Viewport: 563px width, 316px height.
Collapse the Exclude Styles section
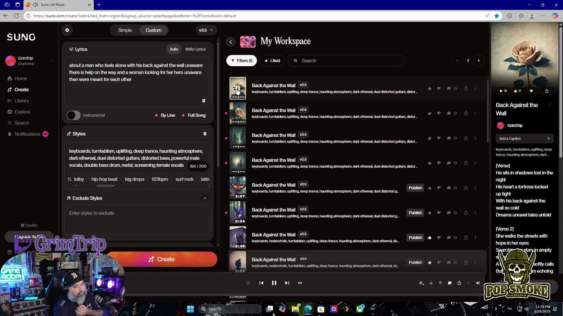205,198
